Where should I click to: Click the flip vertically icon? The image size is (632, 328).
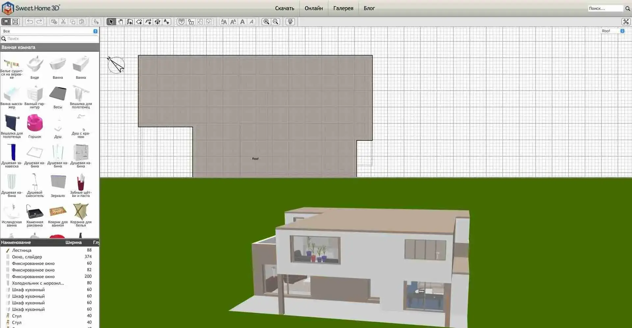pos(209,22)
